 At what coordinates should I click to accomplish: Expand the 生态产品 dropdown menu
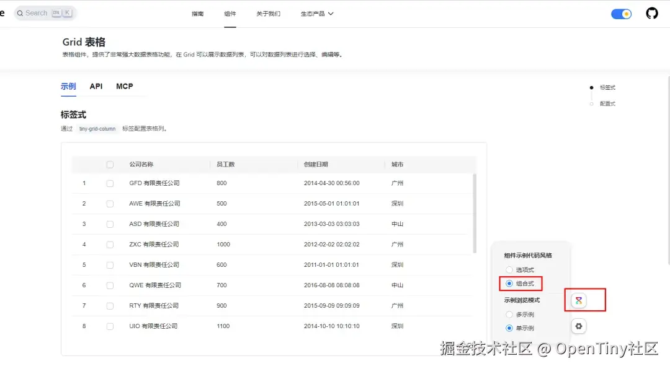316,14
